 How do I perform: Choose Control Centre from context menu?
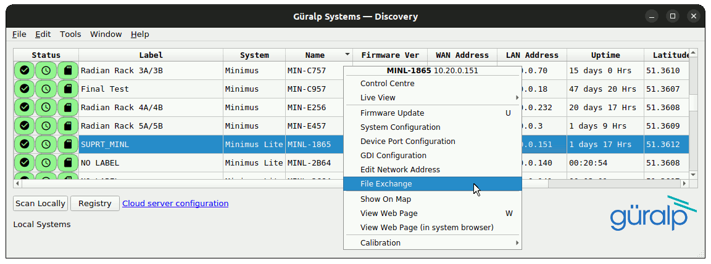[x=433, y=84]
